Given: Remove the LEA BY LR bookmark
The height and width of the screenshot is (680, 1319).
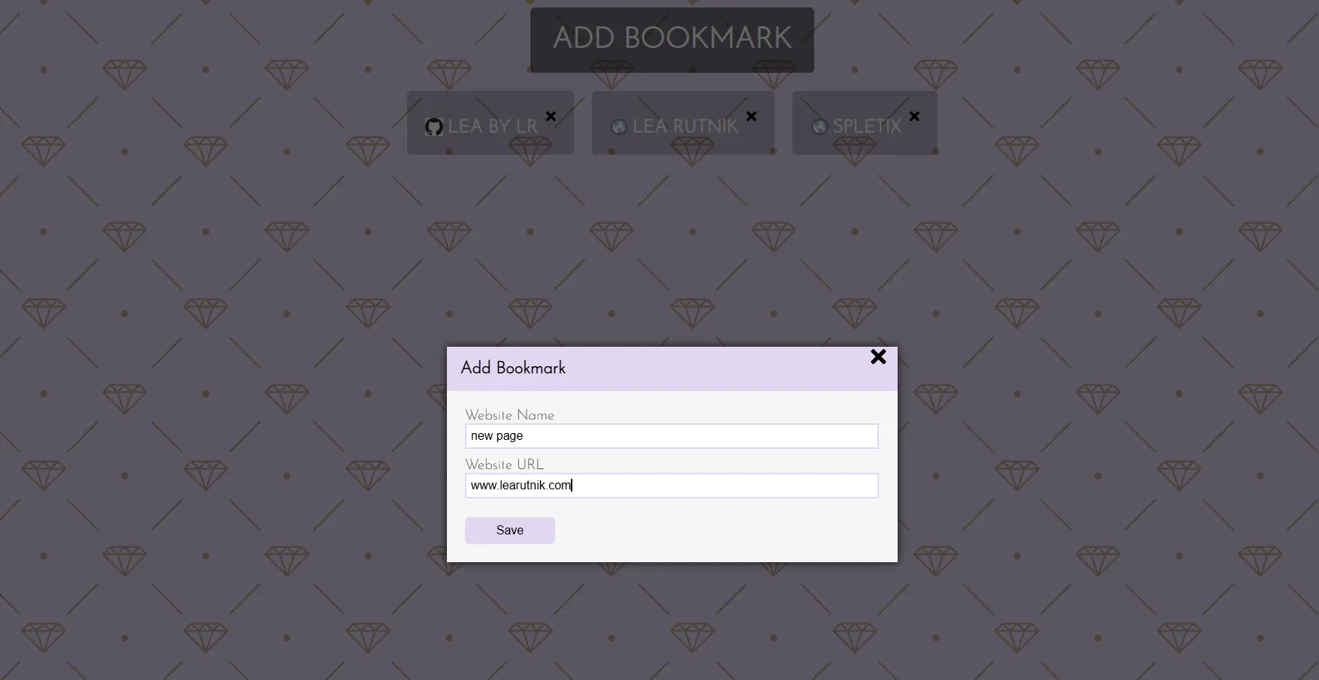Looking at the screenshot, I should coord(551,117).
